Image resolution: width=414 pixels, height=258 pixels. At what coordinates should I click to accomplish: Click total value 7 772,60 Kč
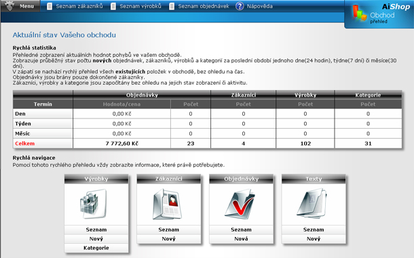click(x=121, y=144)
